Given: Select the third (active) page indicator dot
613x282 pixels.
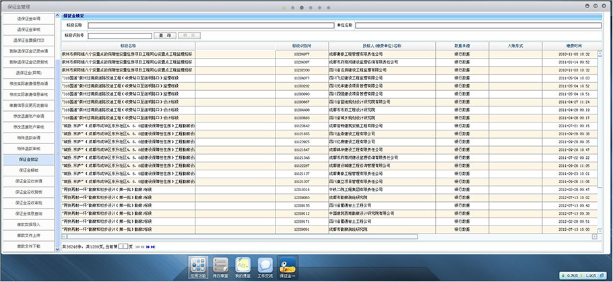Looking at the screenshot, I should tap(302, 7).
